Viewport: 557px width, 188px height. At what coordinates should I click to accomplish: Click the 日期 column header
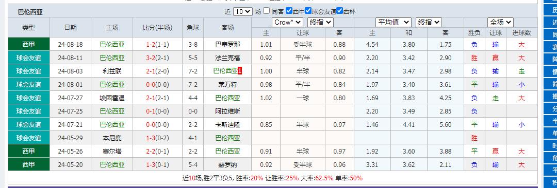pos(70,28)
